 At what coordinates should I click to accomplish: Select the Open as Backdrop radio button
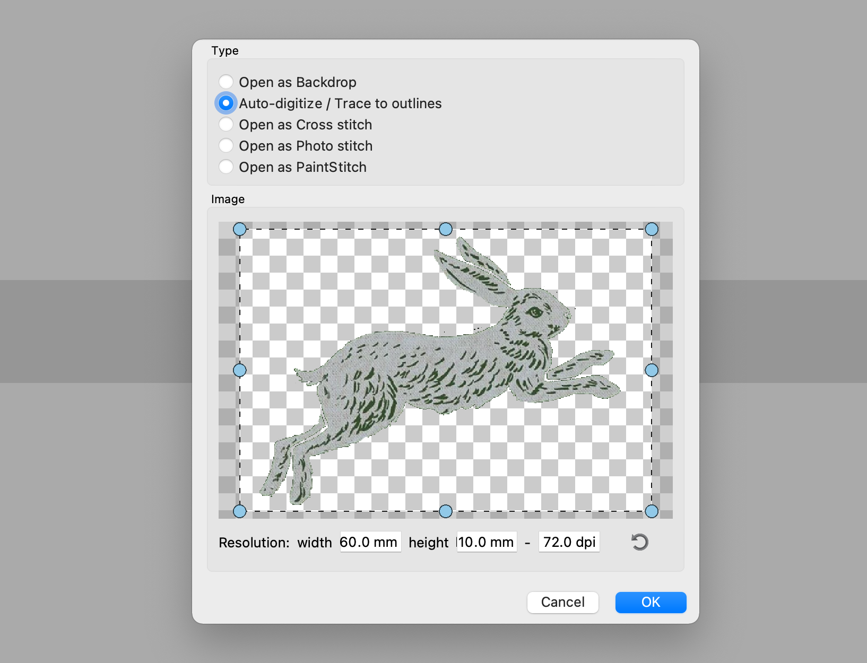[226, 82]
